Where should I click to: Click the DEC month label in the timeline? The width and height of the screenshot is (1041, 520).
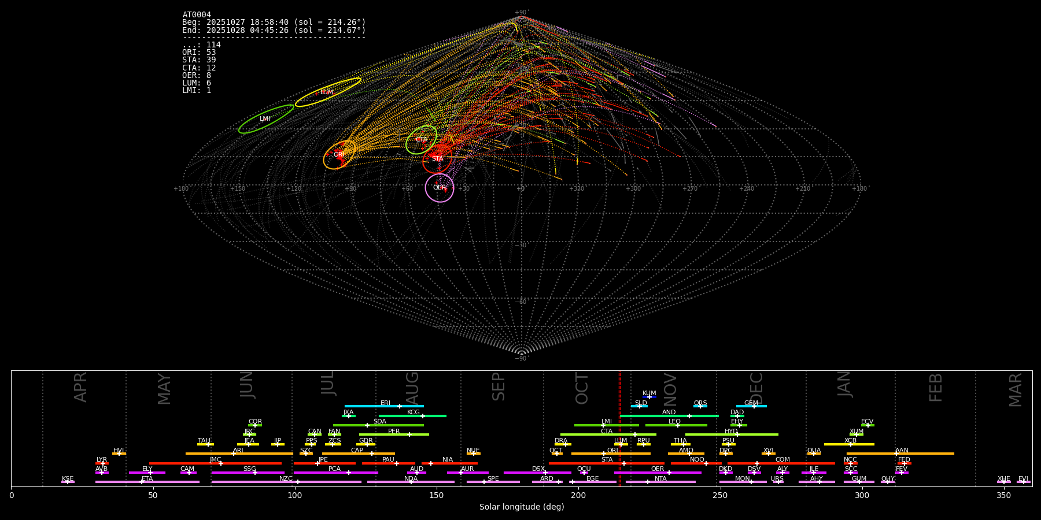click(x=756, y=387)
